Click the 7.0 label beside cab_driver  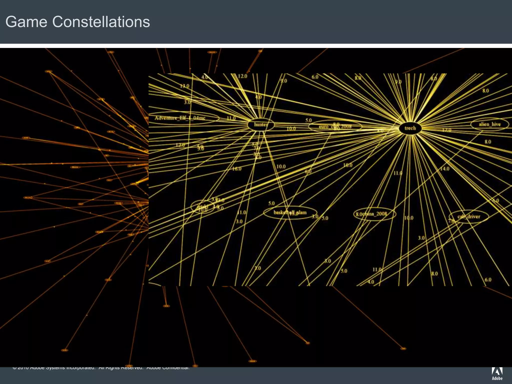tap(451, 221)
